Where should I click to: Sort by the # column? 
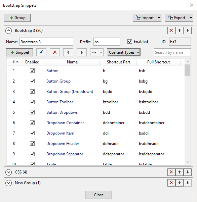coord(14,62)
